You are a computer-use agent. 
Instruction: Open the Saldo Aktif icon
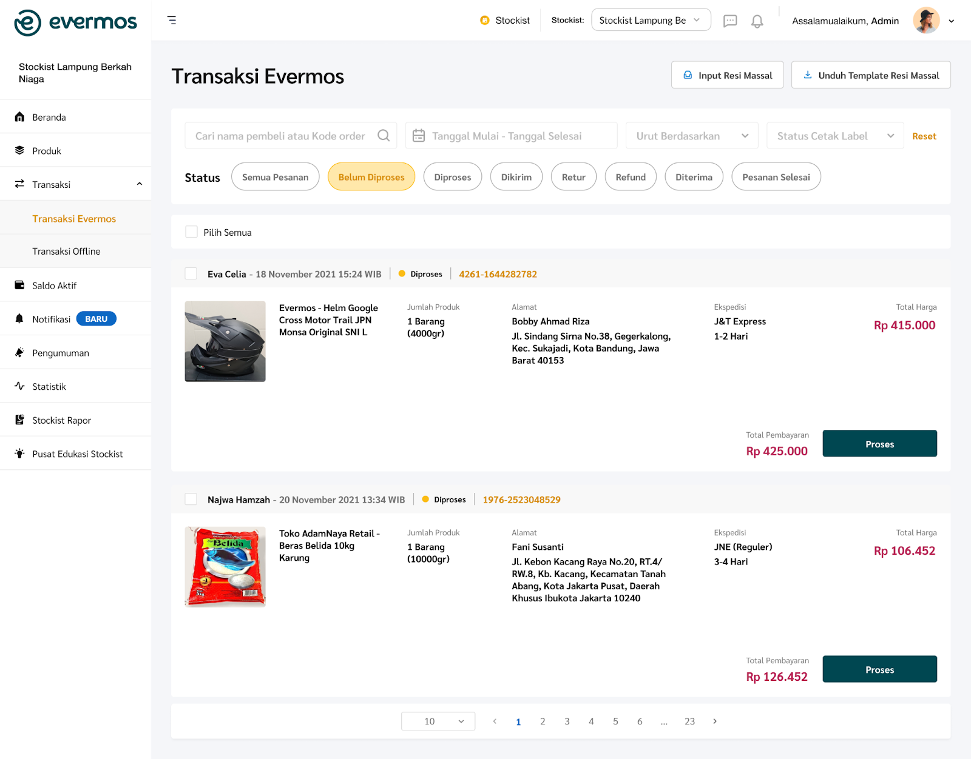pyautogui.click(x=20, y=285)
